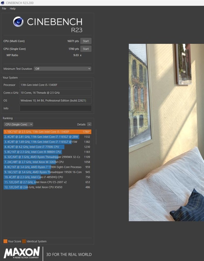Expand the Details arrow in Ranking

point(89,124)
